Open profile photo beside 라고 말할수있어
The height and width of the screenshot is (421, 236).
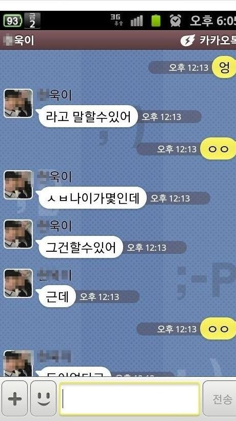coord(18,104)
